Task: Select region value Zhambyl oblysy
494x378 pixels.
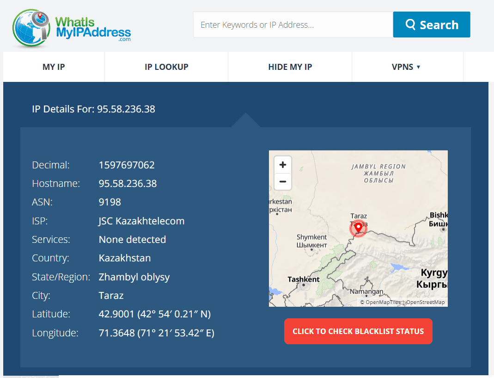Action: pyautogui.click(x=134, y=277)
